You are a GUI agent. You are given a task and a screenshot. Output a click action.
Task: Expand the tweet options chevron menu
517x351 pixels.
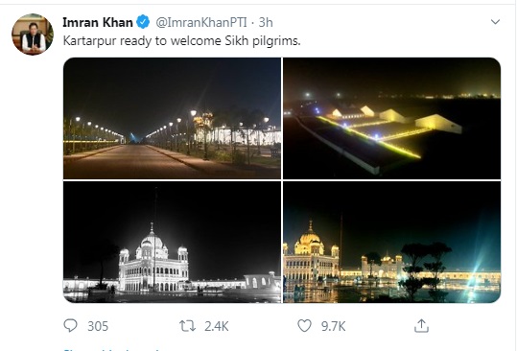[495, 22]
